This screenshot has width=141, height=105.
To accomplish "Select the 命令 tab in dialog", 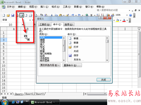I will tap(57, 24).
